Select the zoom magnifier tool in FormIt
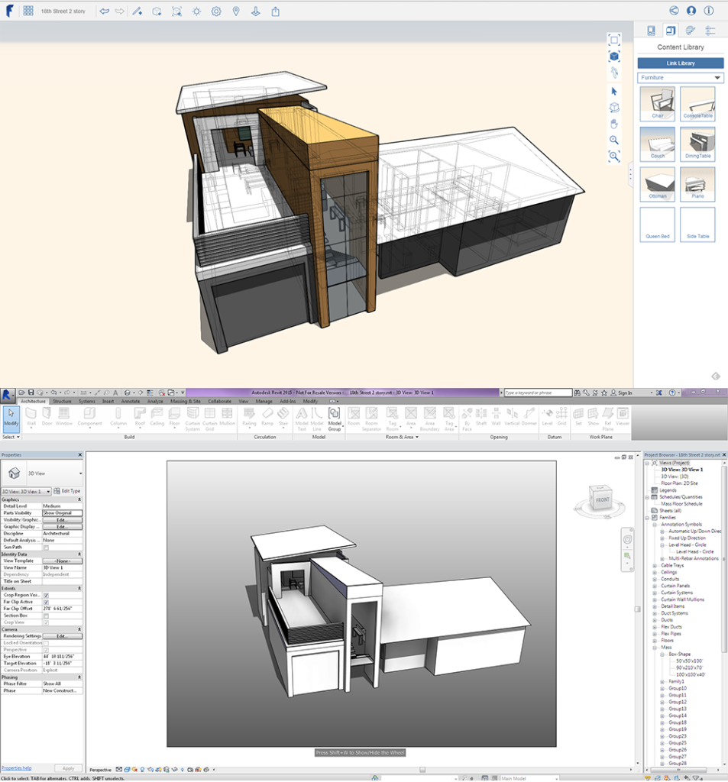 (614, 141)
